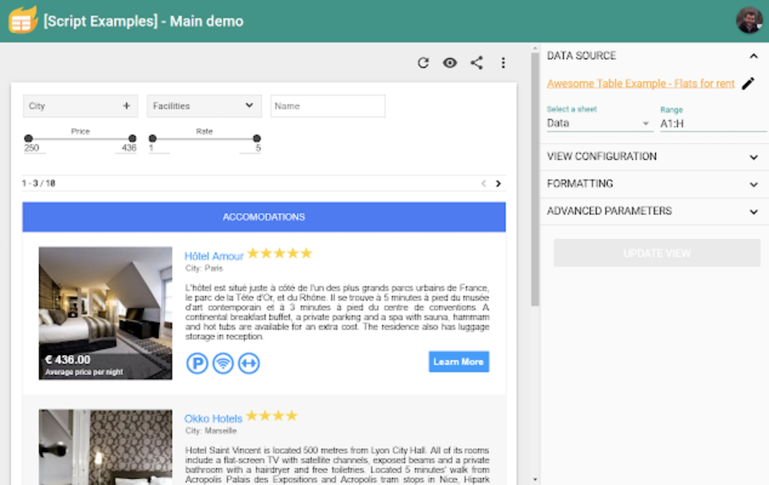Expand the View Configuration section
The image size is (769, 485).
pos(654,157)
